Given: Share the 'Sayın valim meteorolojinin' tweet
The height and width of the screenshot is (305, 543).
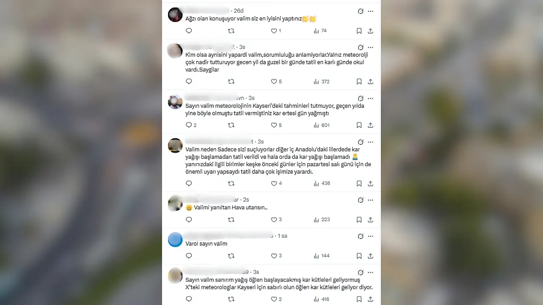Looking at the screenshot, I should click(370, 125).
